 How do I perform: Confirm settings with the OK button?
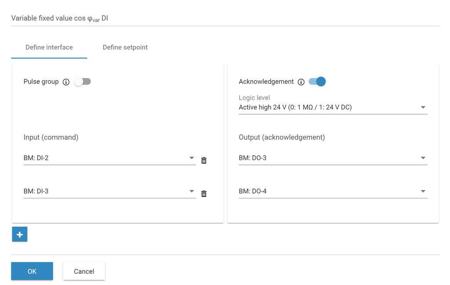pyautogui.click(x=32, y=271)
